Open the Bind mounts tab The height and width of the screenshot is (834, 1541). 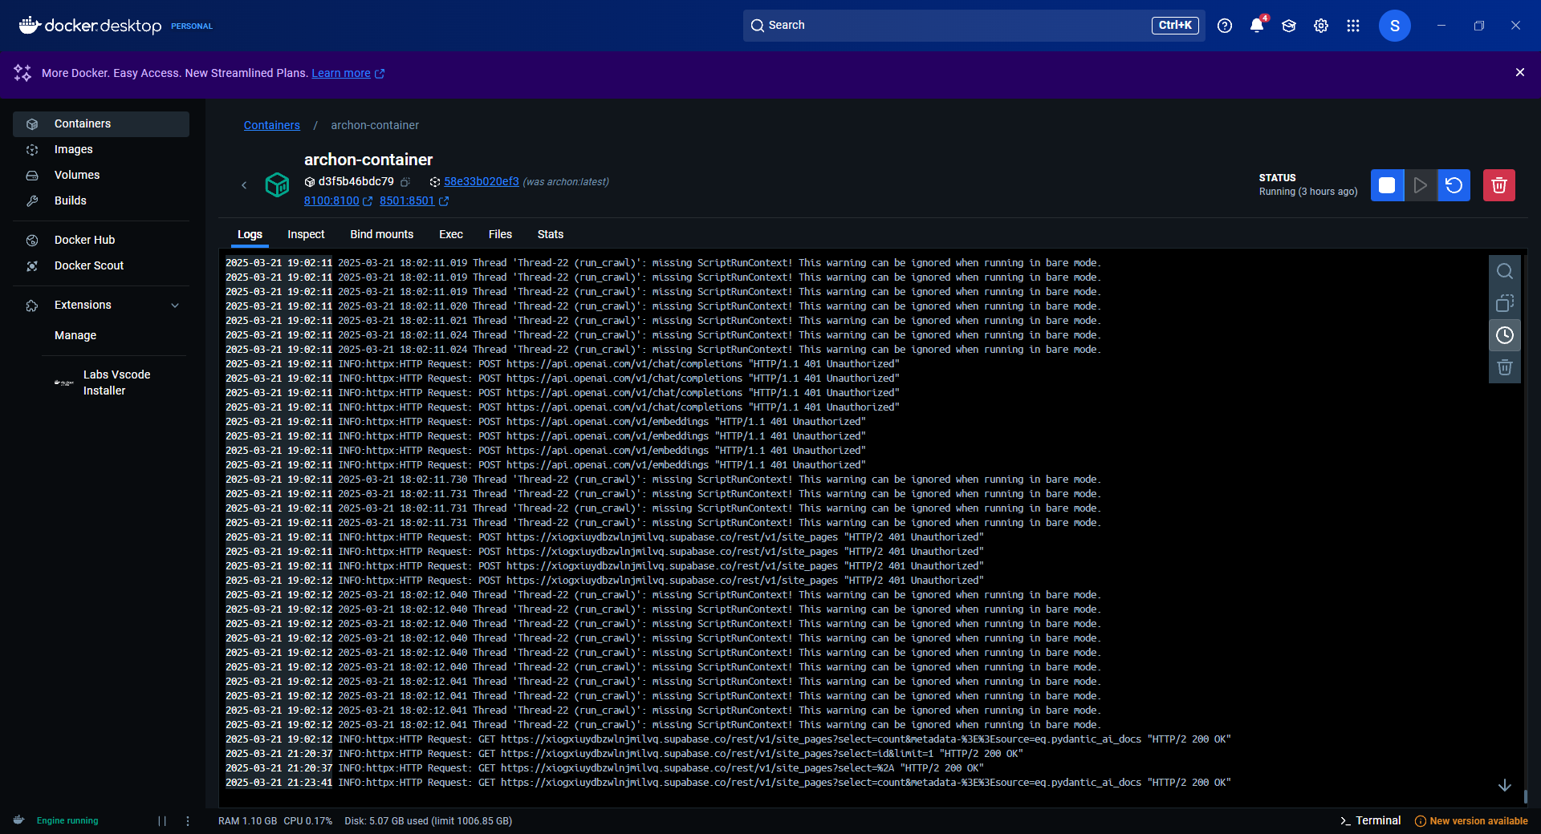(x=381, y=234)
